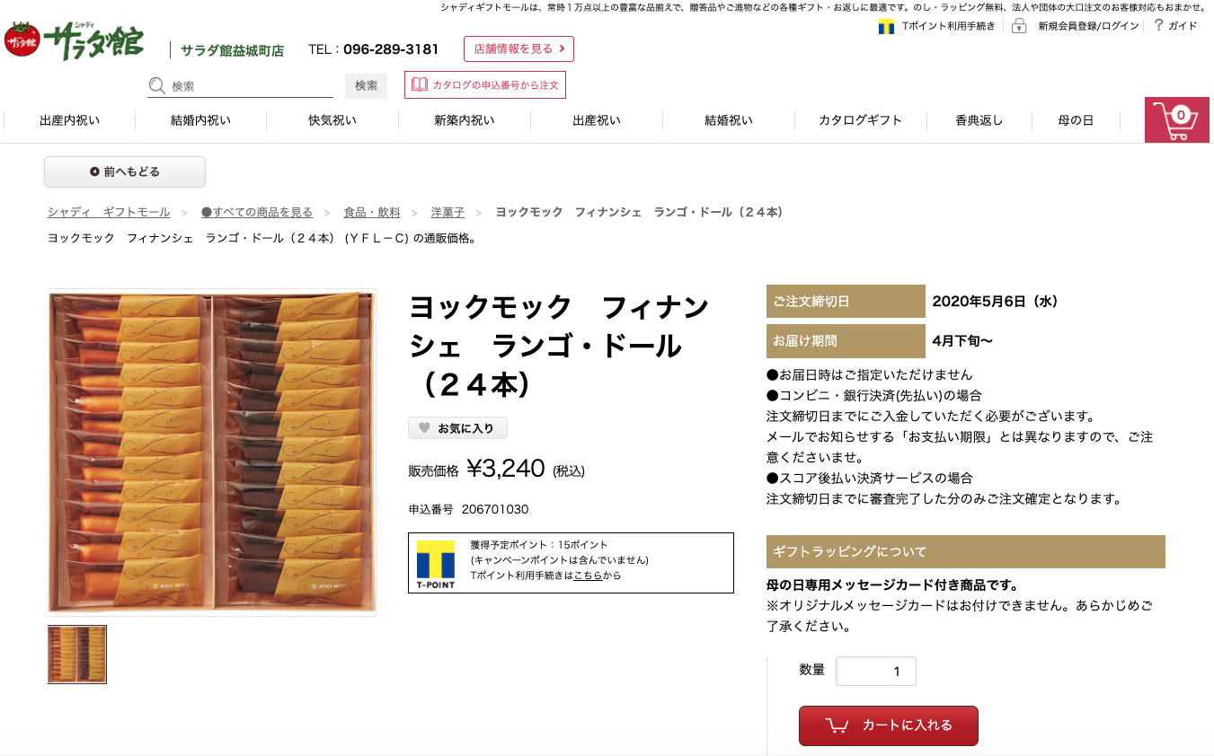Open the shopping cart icon
Viewport: 1214px width, 756px height.
pyautogui.click(x=1176, y=119)
